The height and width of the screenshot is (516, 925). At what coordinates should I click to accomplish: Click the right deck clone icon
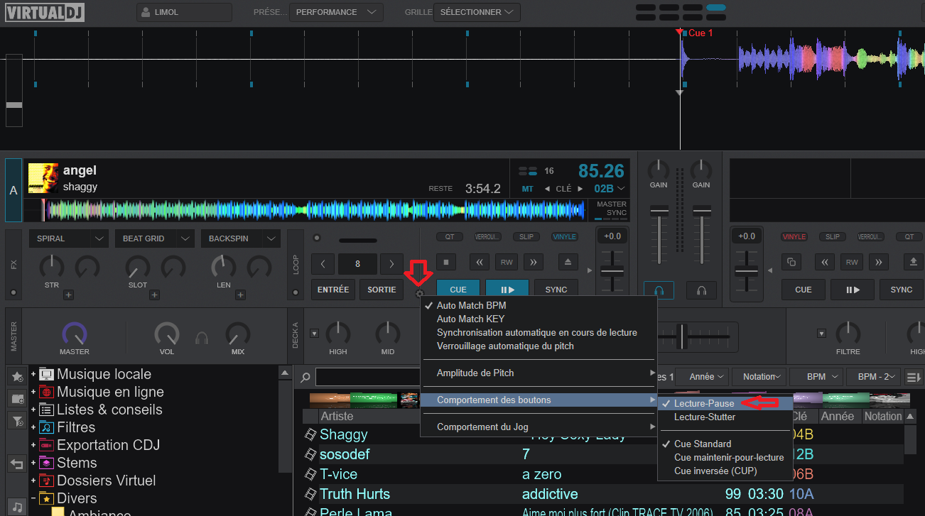pos(792,263)
